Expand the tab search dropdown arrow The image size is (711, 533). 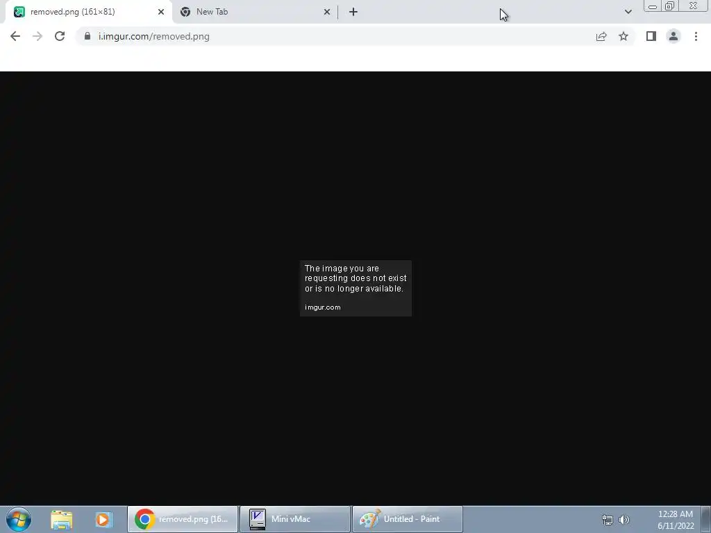(x=628, y=12)
